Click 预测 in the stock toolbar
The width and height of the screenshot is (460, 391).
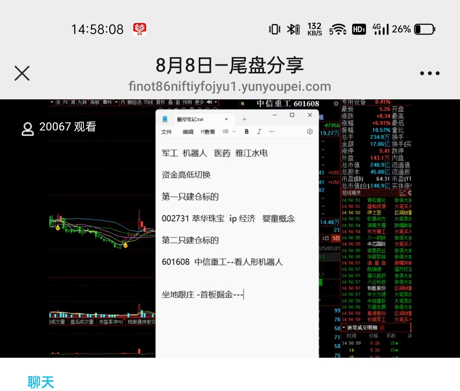pos(187,102)
